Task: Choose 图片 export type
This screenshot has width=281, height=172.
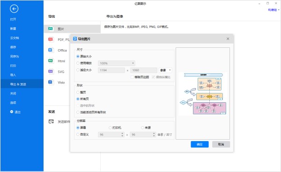Action: [72, 29]
